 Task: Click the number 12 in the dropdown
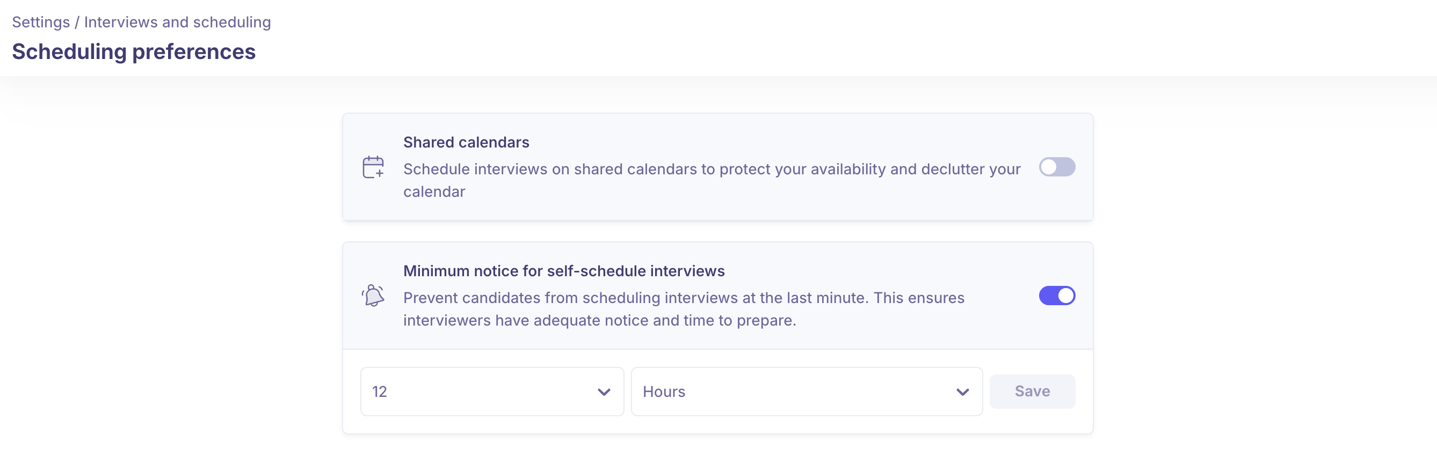tap(379, 392)
